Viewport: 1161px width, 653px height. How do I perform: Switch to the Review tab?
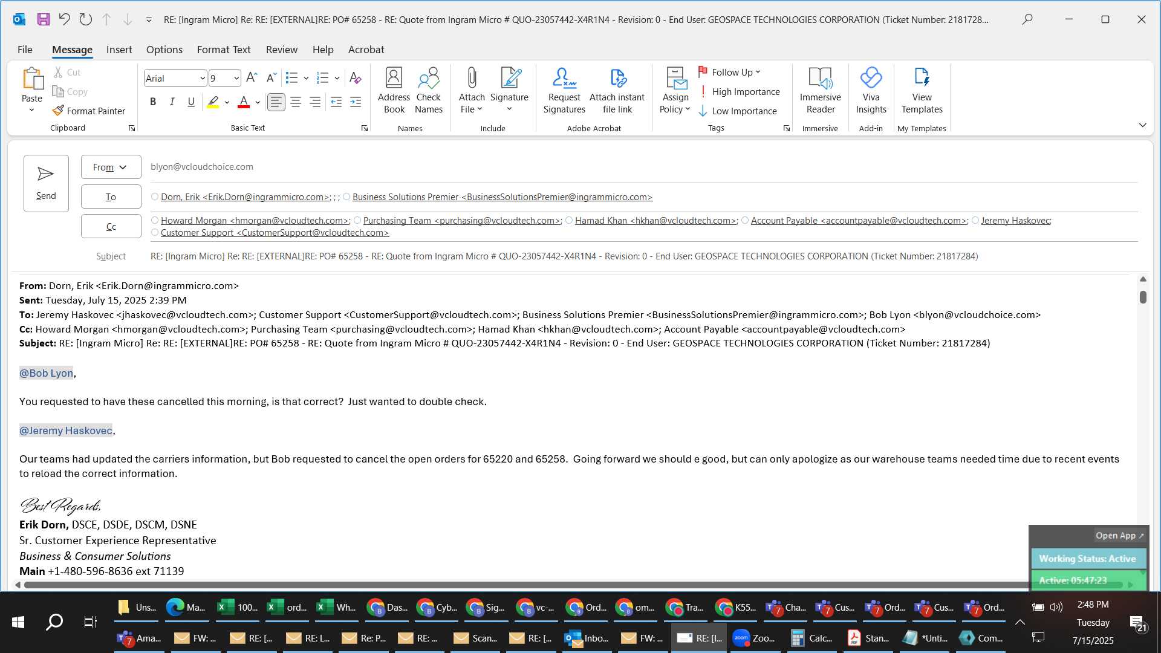(282, 50)
